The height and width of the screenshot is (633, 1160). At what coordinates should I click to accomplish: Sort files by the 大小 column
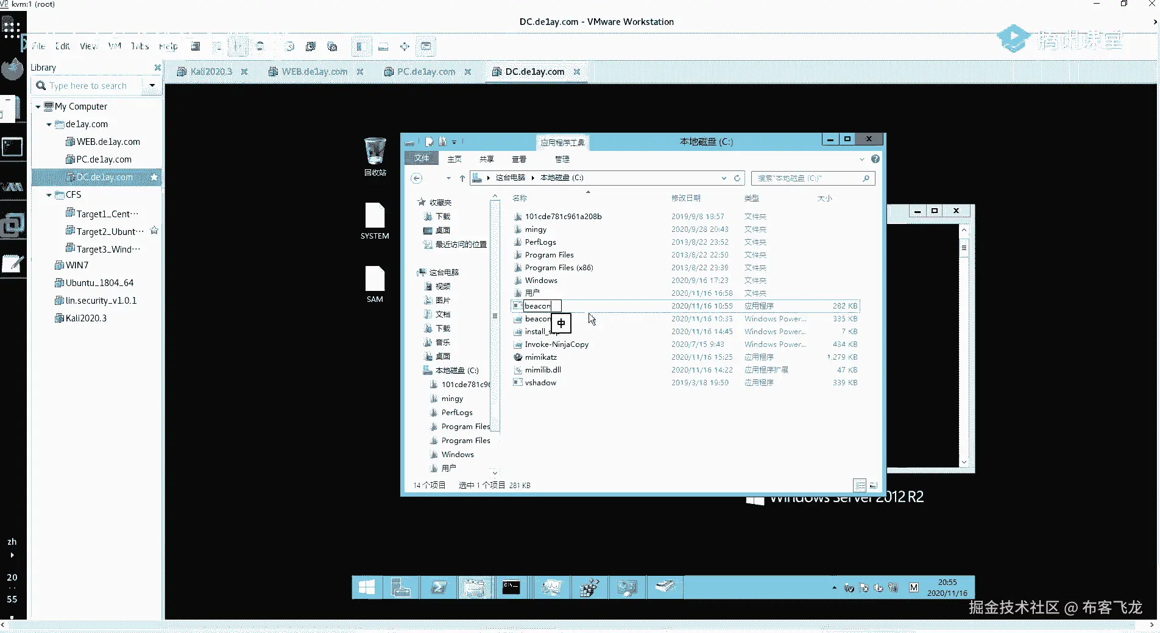(824, 198)
